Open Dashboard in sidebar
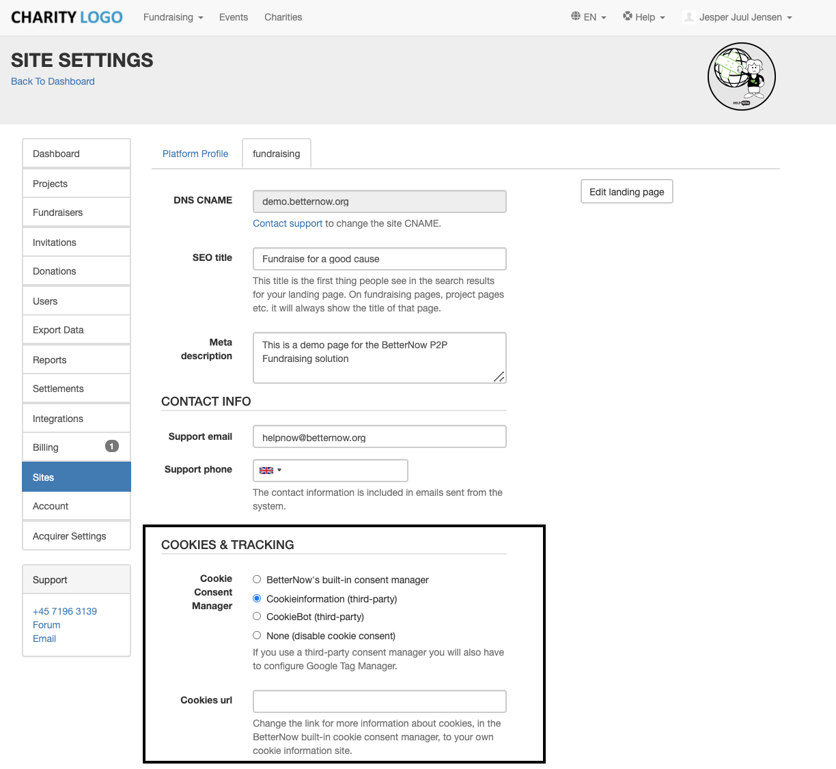 (76, 154)
